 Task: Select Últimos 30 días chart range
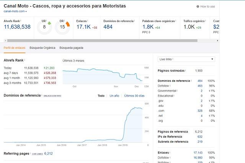[134, 96]
